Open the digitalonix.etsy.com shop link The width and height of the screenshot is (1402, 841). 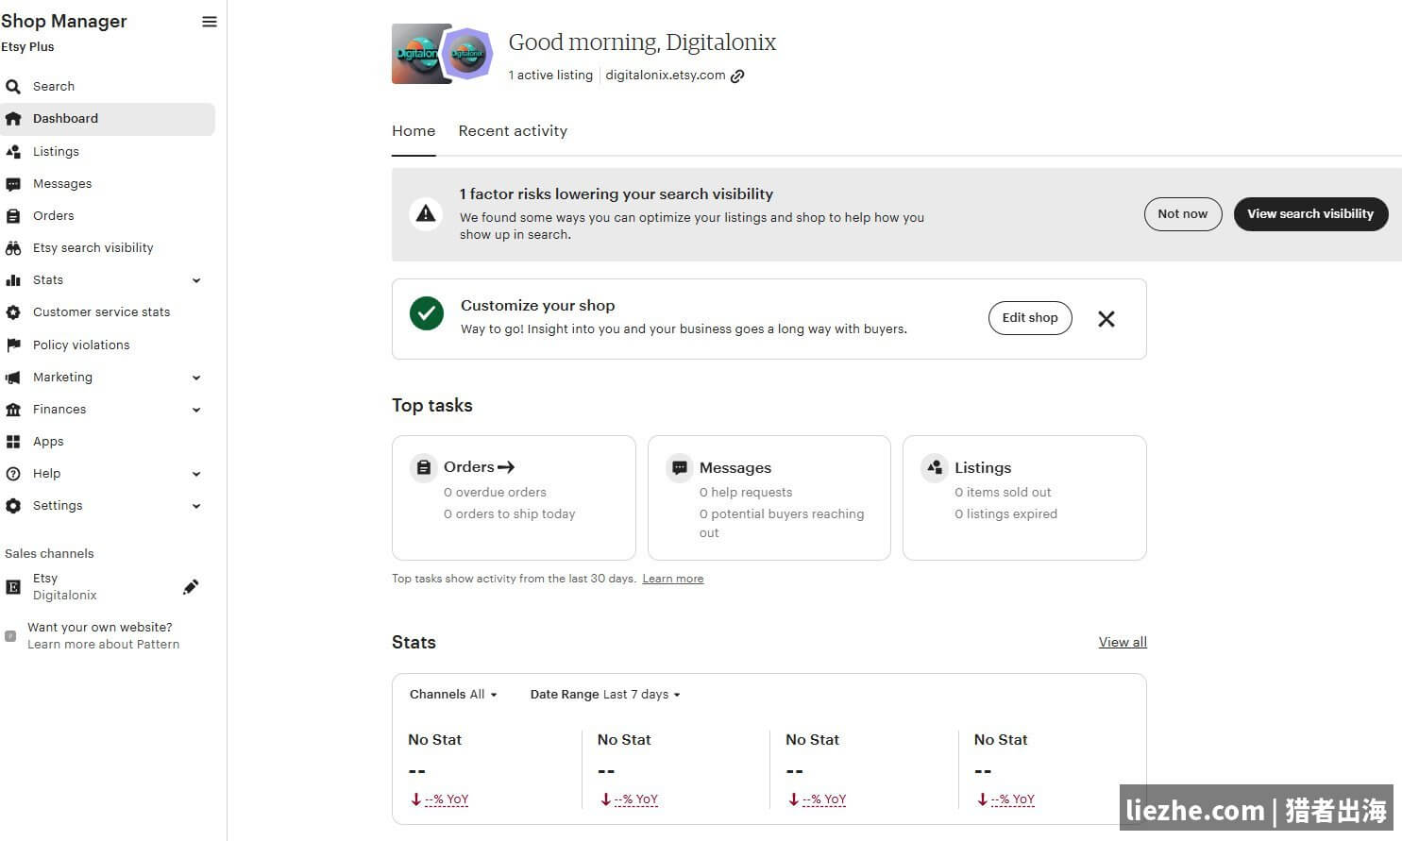pyautogui.click(x=665, y=76)
